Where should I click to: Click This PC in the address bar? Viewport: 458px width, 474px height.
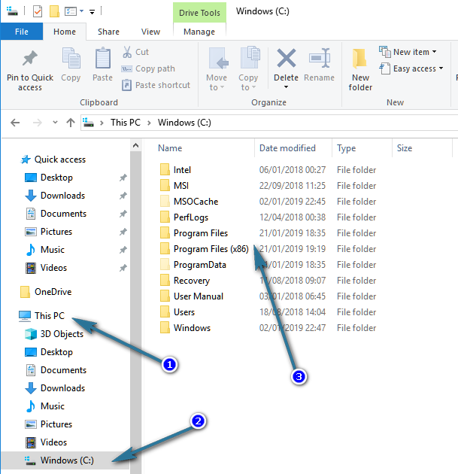[x=126, y=123]
